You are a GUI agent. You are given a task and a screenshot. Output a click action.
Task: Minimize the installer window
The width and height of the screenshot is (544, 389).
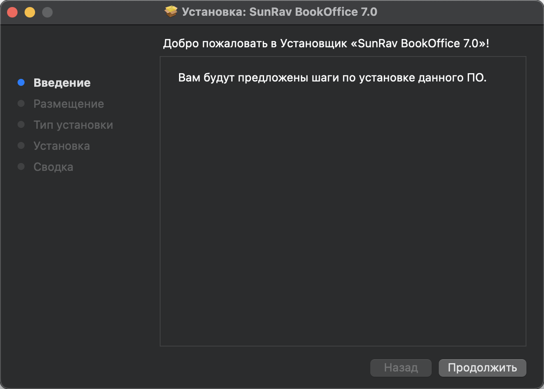point(30,12)
